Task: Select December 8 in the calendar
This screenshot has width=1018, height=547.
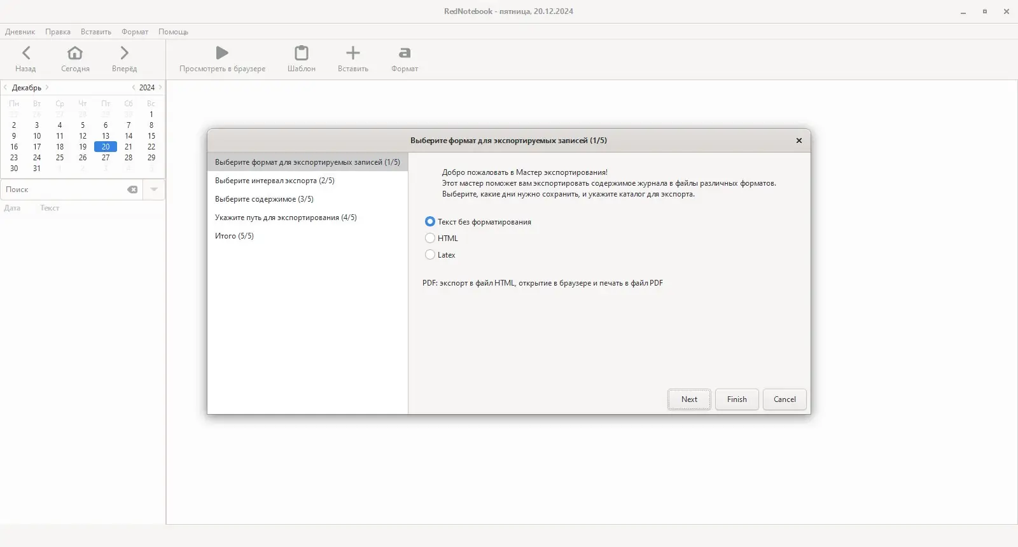Action: [151, 125]
